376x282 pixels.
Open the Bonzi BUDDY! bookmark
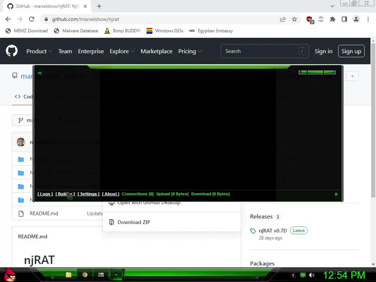[x=122, y=31]
